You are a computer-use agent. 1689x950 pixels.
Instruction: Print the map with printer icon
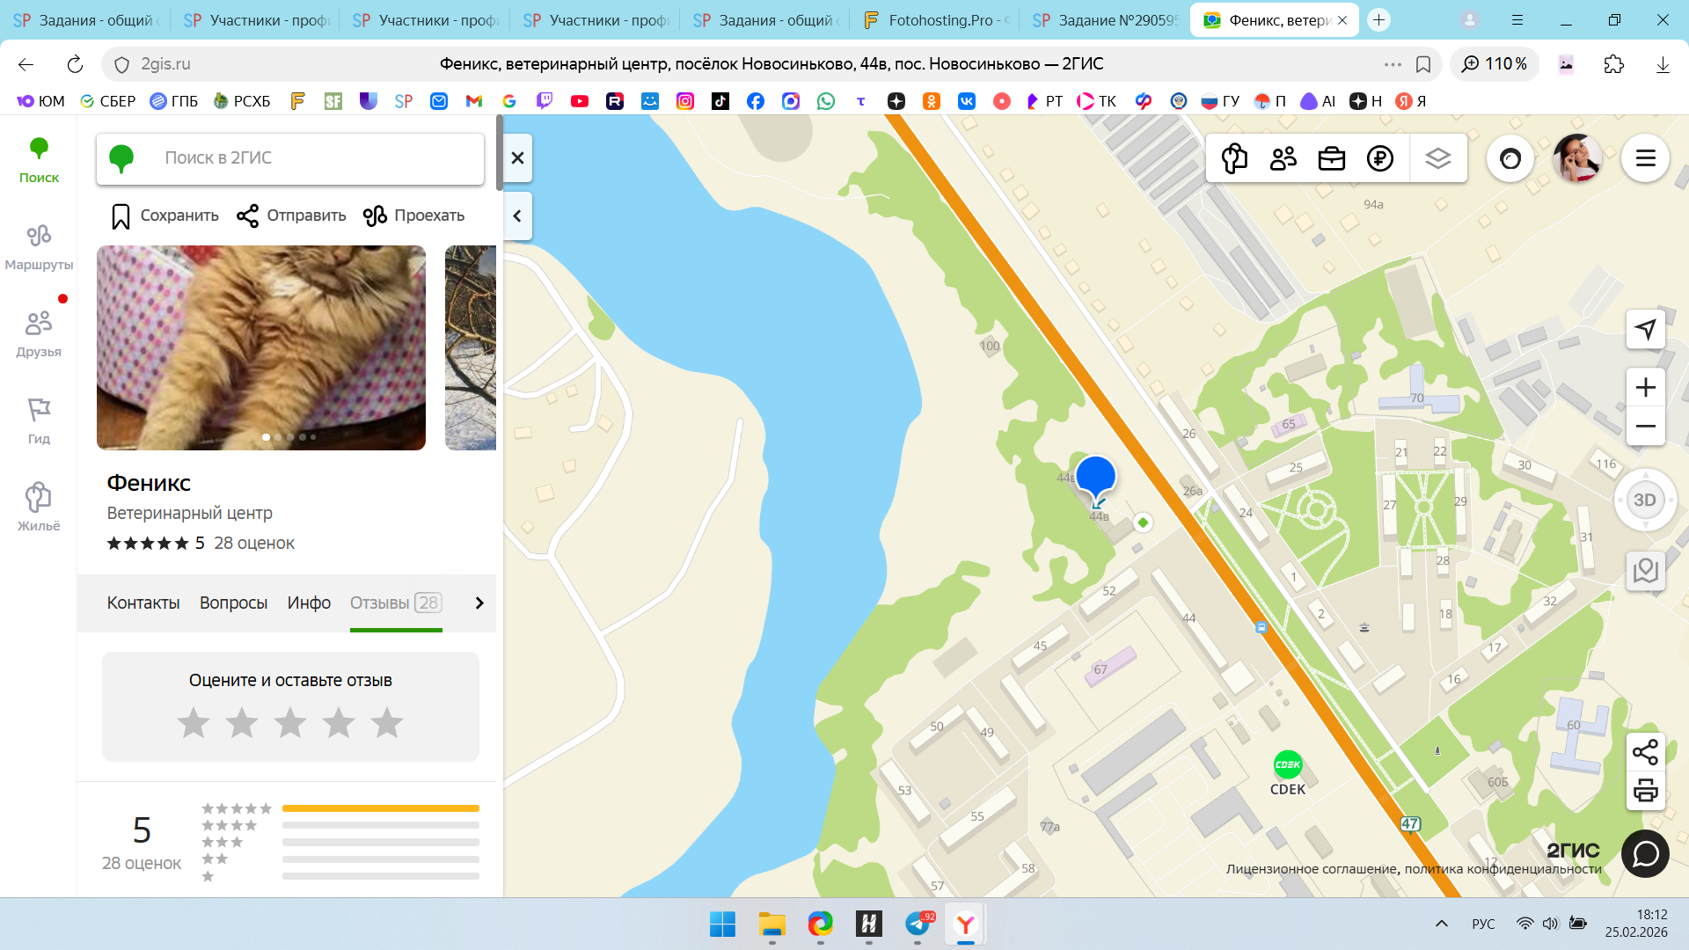[x=1645, y=791]
